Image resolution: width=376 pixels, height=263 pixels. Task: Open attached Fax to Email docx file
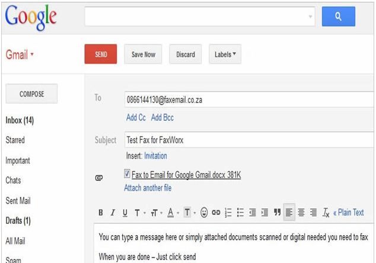coord(186,175)
